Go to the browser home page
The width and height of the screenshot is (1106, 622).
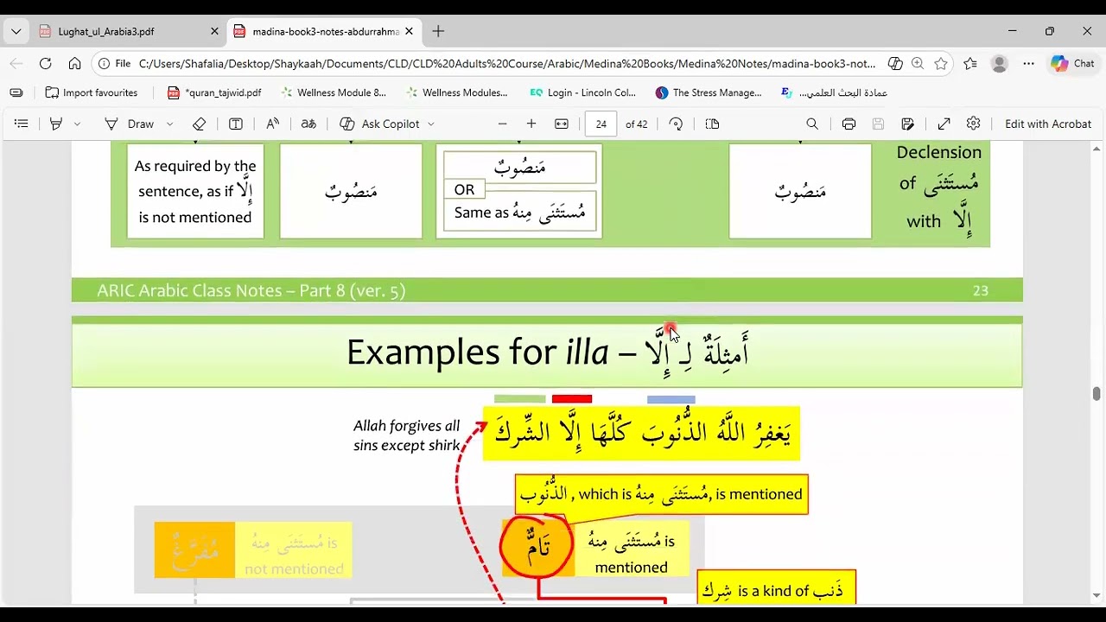click(x=75, y=63)
